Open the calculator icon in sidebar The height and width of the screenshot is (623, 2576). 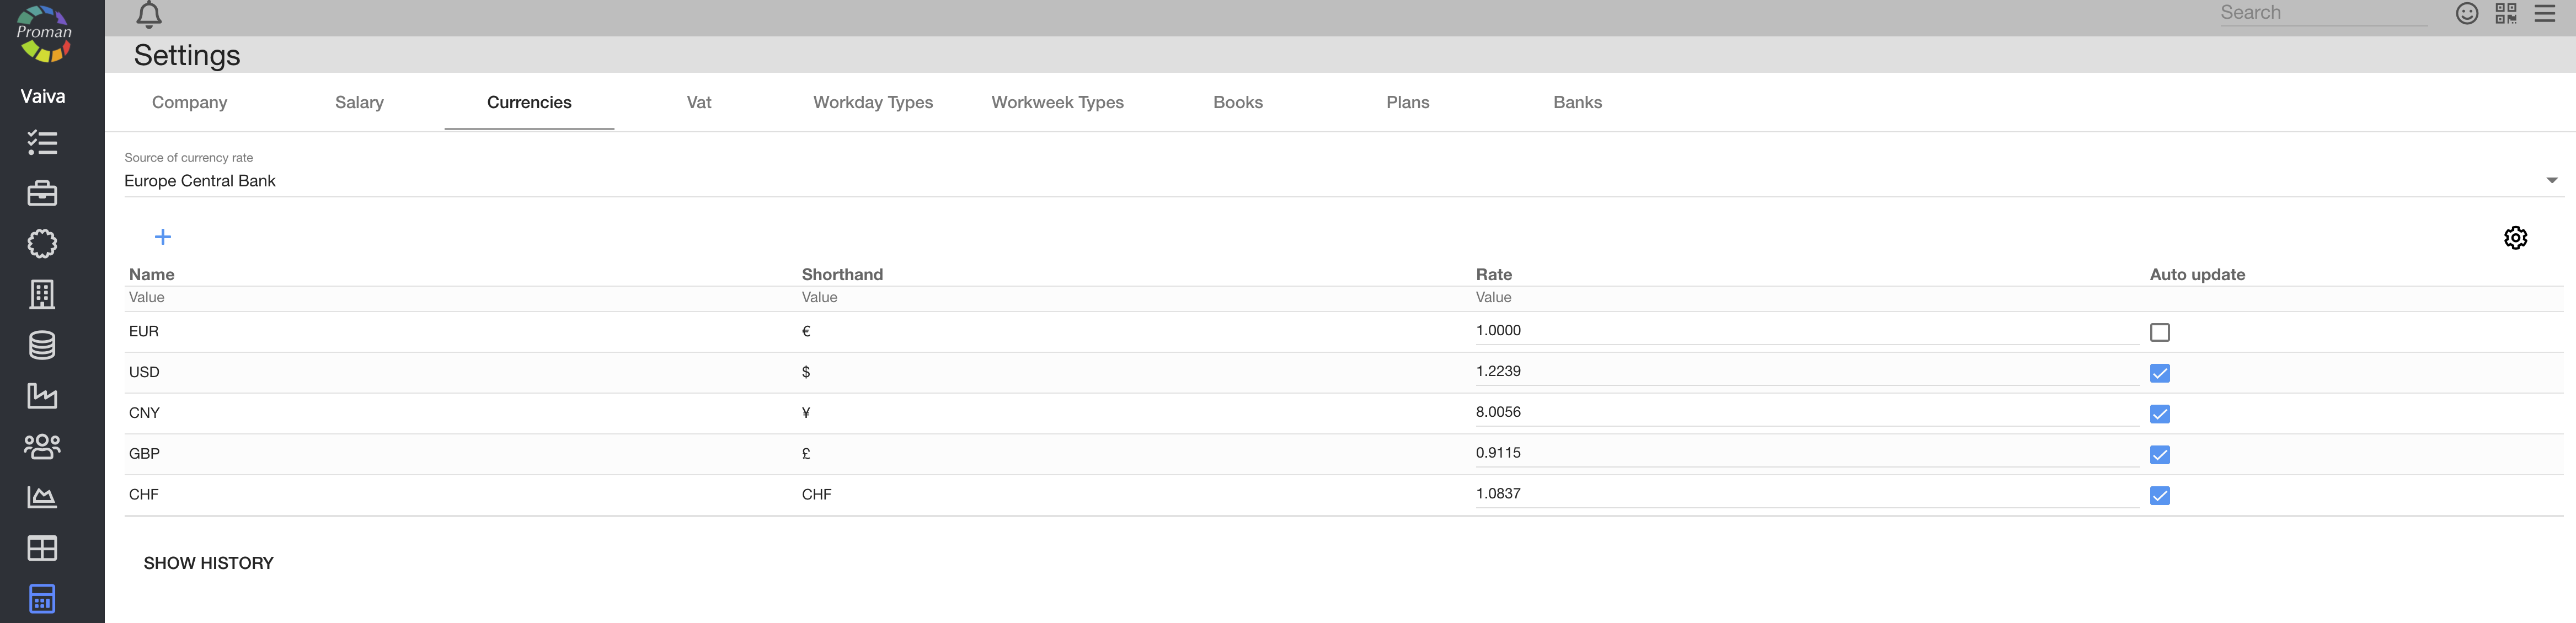pos(42,599)
